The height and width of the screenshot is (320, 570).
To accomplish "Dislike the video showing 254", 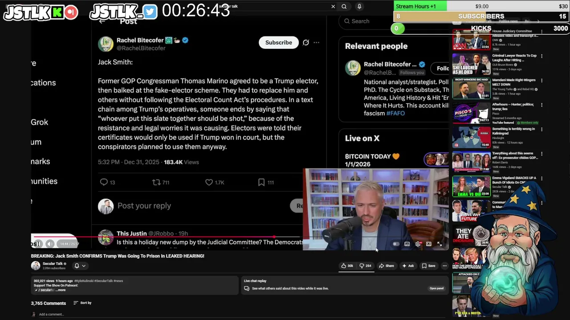I will coord(365,266).
